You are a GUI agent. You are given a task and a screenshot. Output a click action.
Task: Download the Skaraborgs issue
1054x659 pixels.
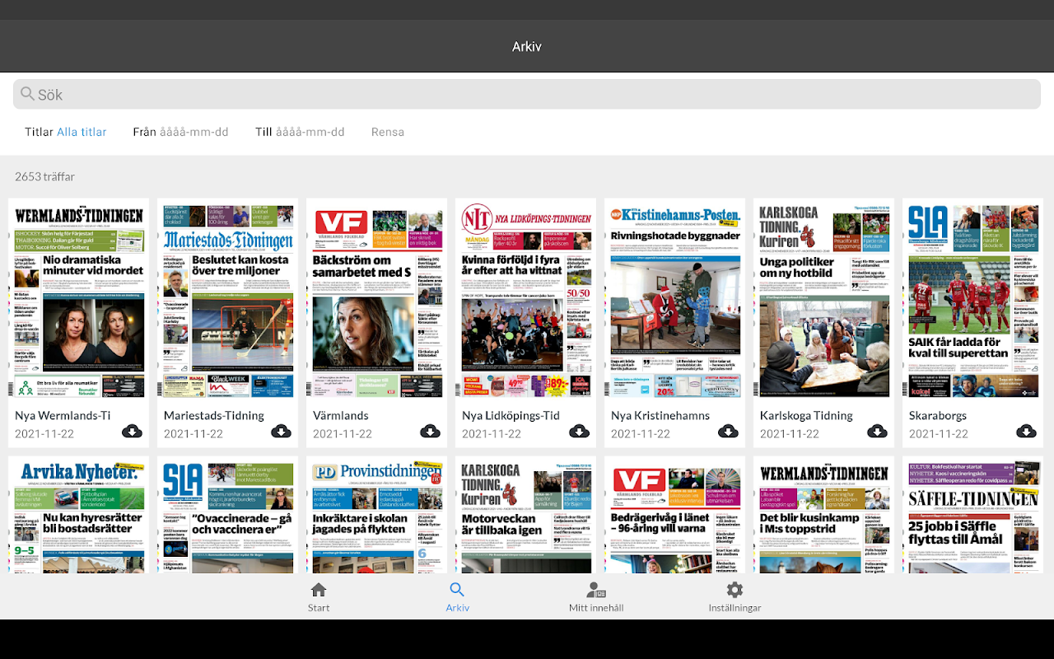[x=1026, y=431]
